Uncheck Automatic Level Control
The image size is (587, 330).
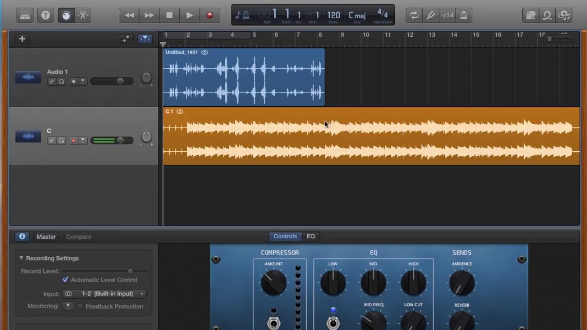click(x=66, y=280)
